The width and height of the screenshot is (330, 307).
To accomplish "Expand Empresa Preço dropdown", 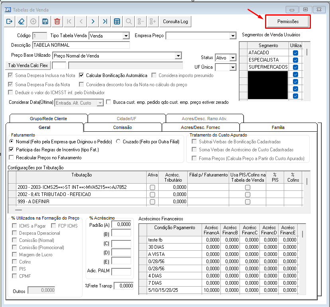I will coord(233,36).
